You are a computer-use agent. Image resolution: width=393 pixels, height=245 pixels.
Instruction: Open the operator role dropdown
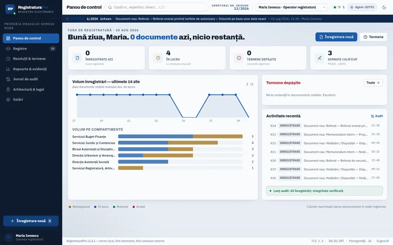[x=292, y=7]
